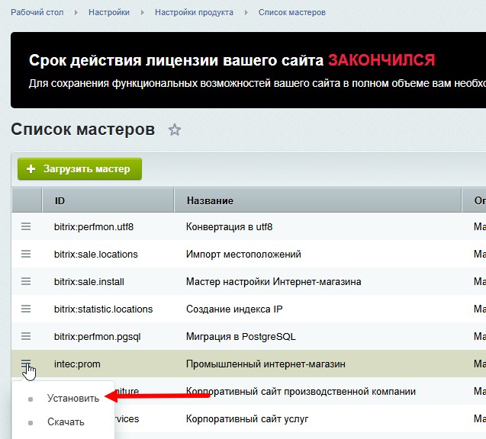Open action menu for bitrix:sale.install row

pyautogui.click(x=26, y=281)
